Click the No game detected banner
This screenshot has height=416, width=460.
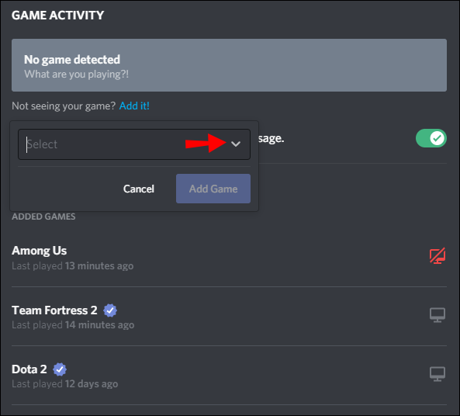click(229, 65)
